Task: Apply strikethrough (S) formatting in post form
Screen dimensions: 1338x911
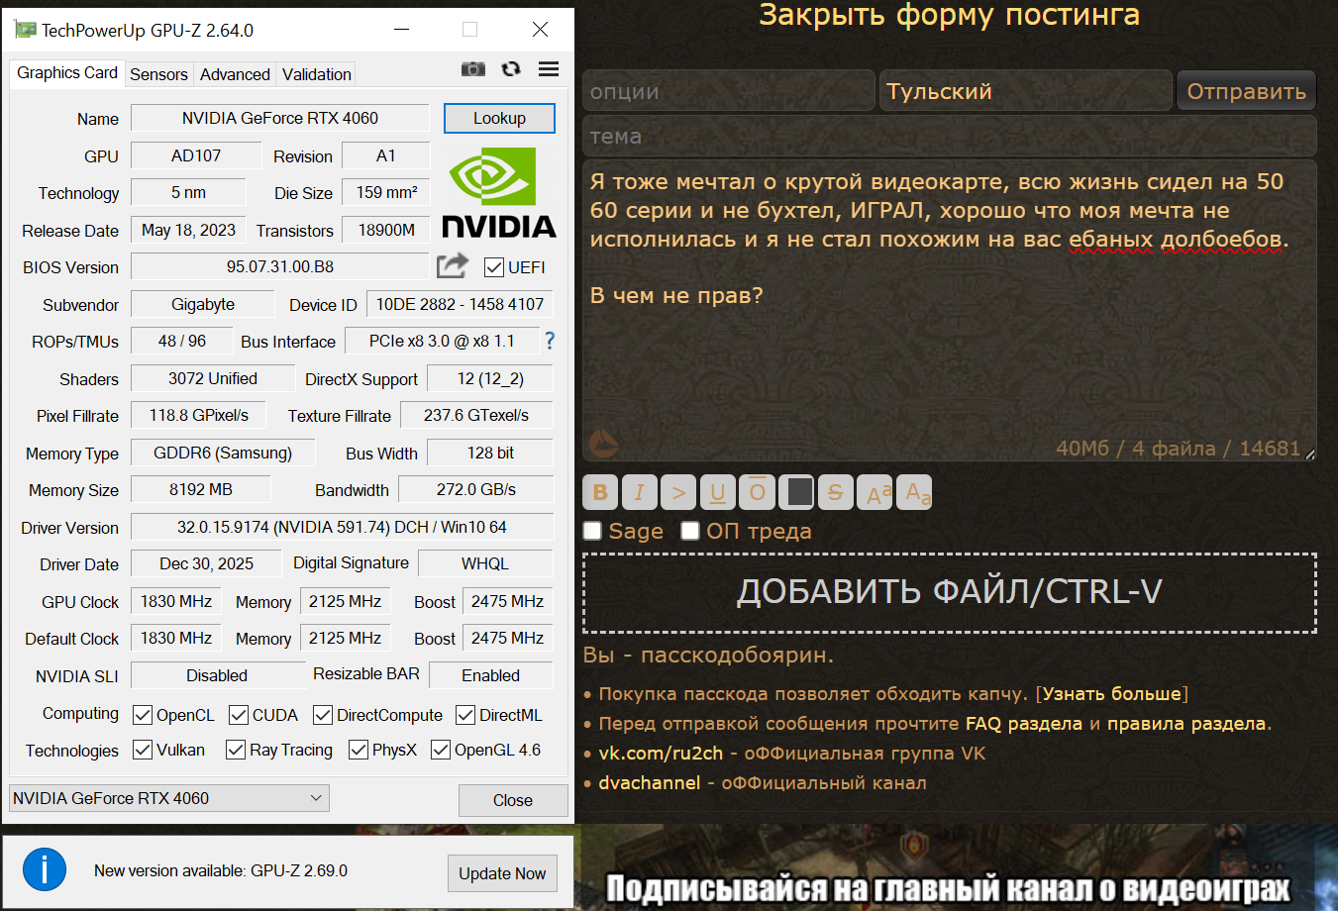Action: click(x=835, y=492)
